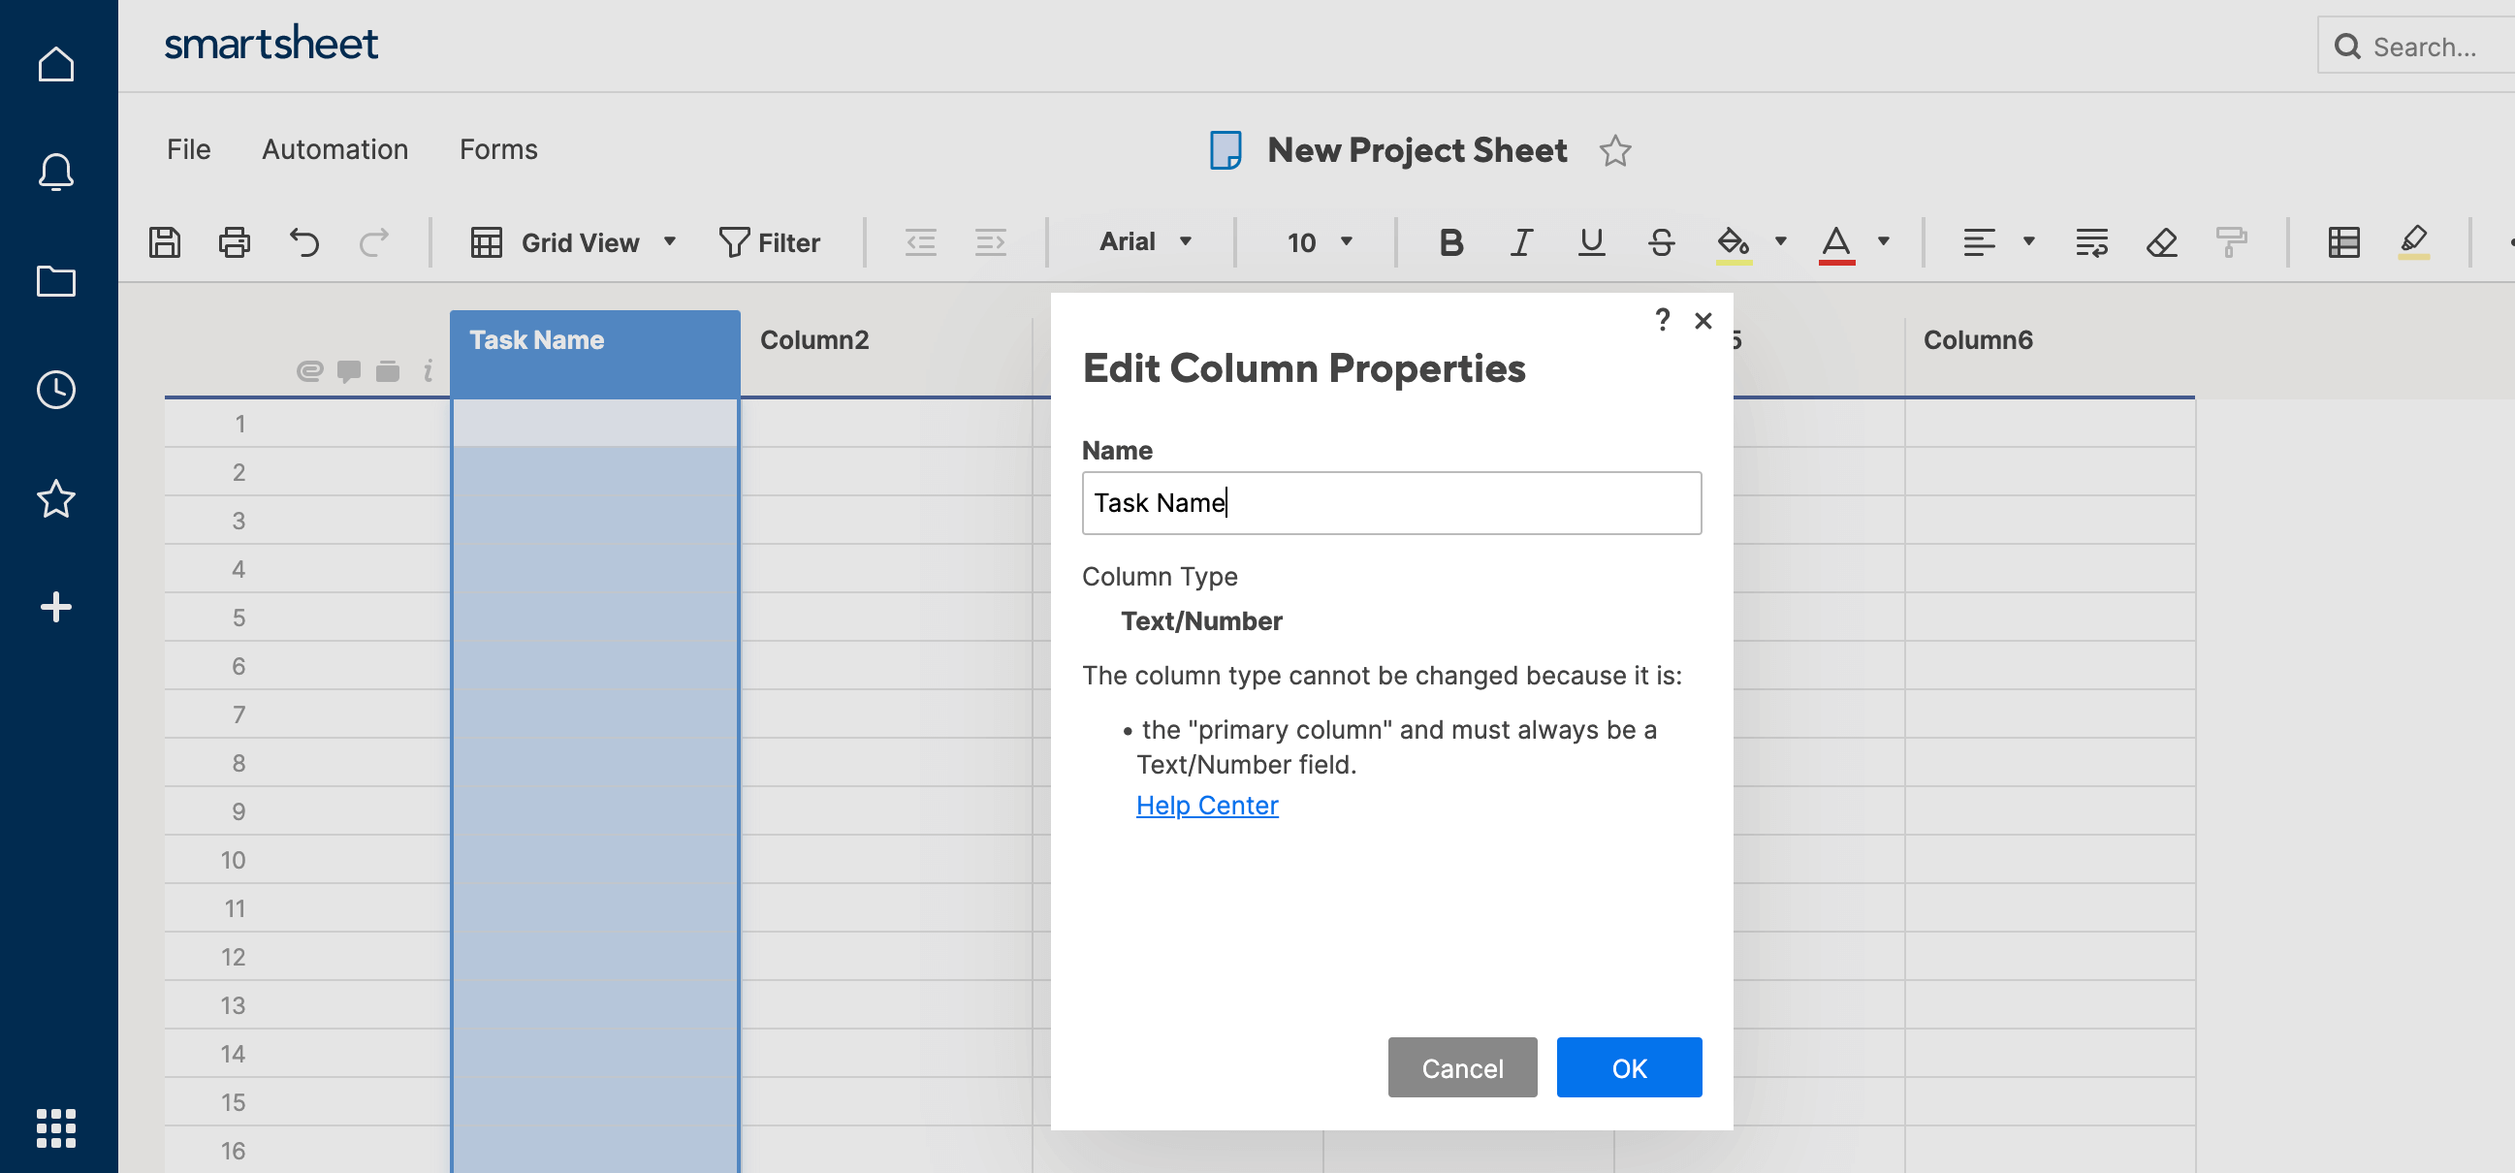This screenshot has height=1173, width=2515.
Task: Click the Wrap text icon
Action: pyautogui.click(x=2091, y=242)
